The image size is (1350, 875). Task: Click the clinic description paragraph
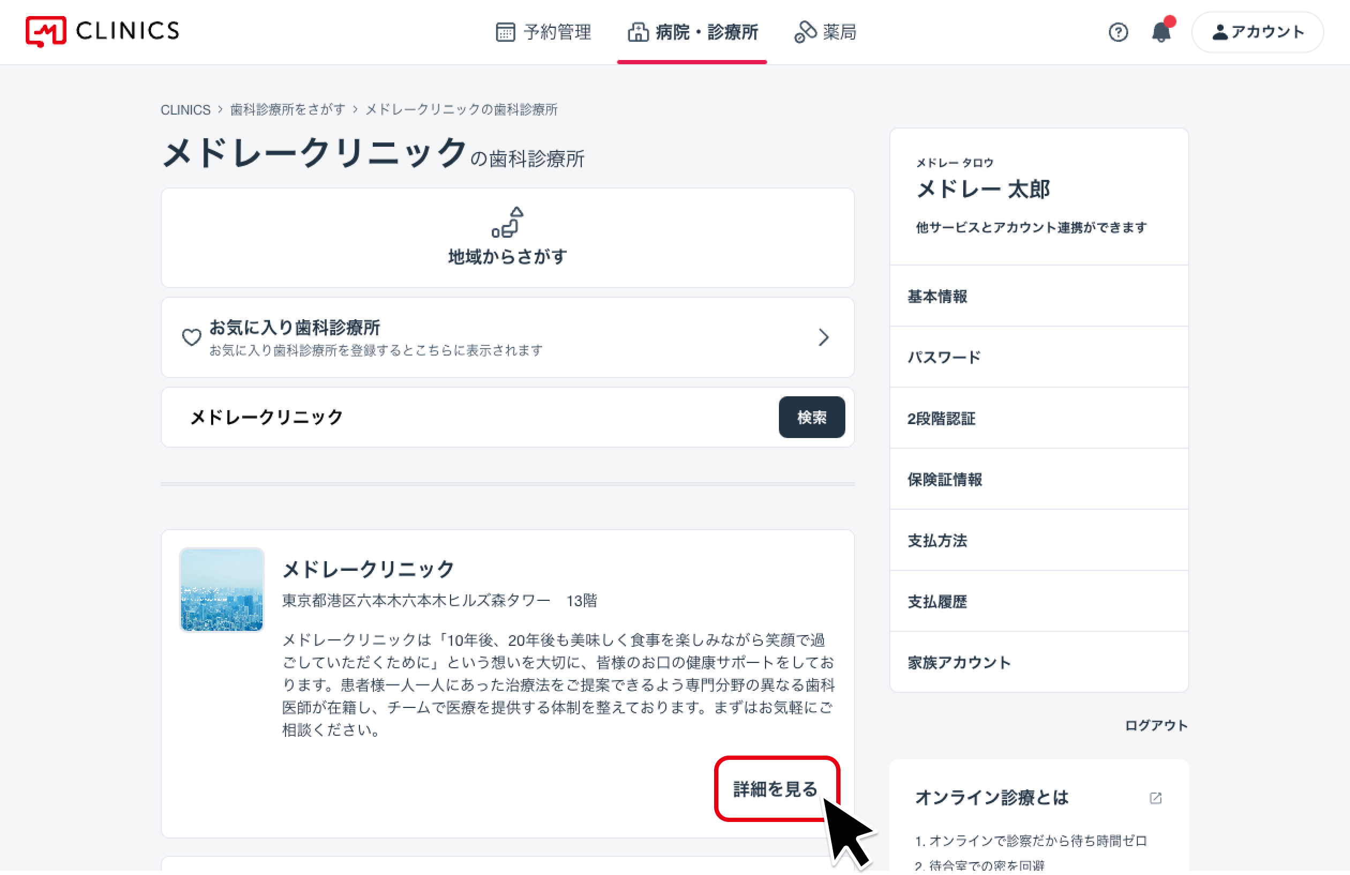559,685
